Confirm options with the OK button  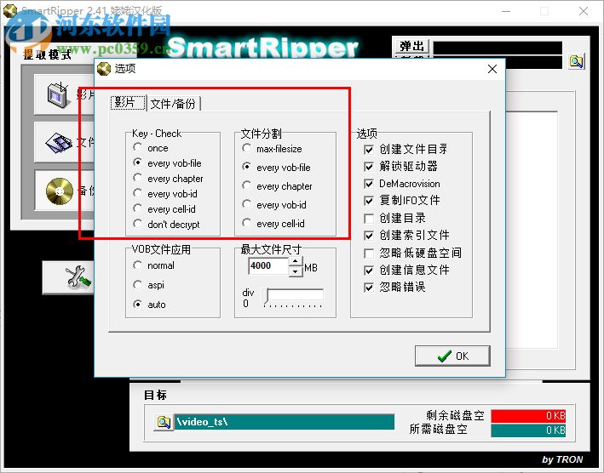click(452, 356)
